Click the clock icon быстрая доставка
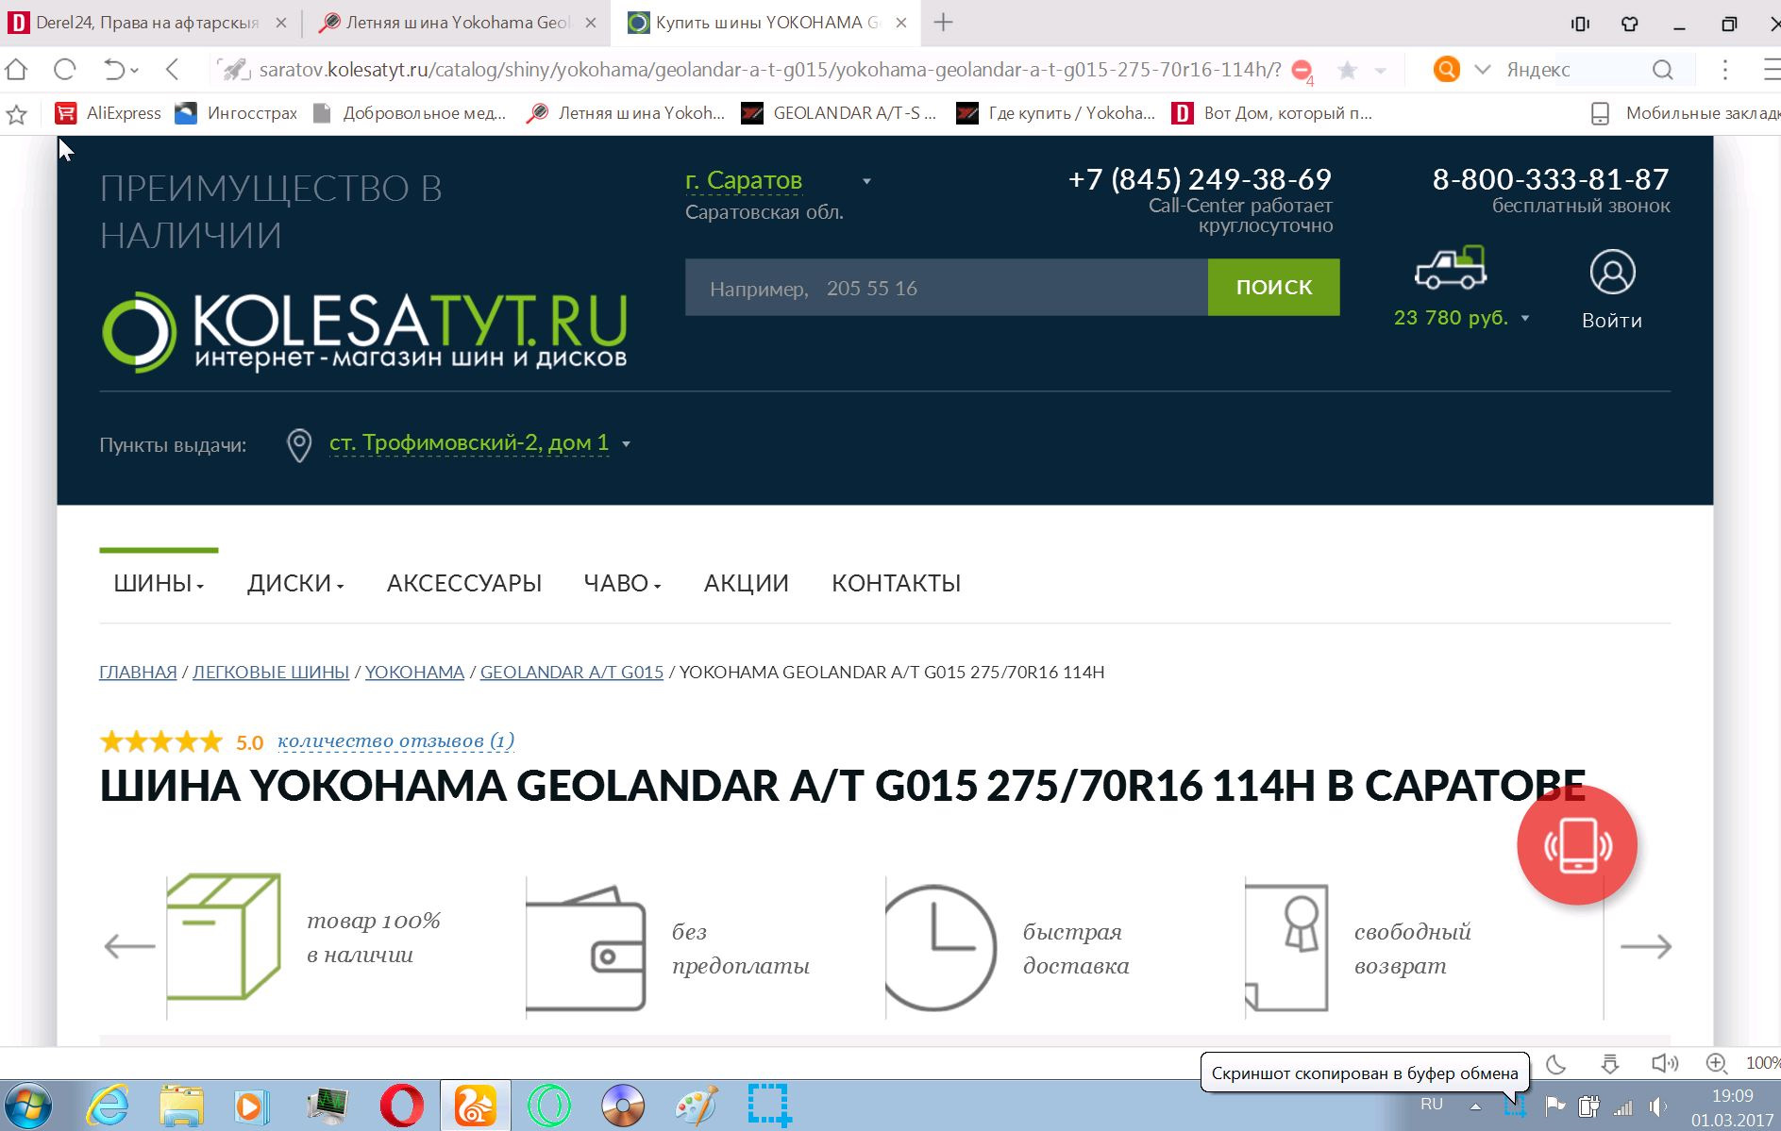Viewport: 1781px width, 1131px height. click(x=941, y=948)
